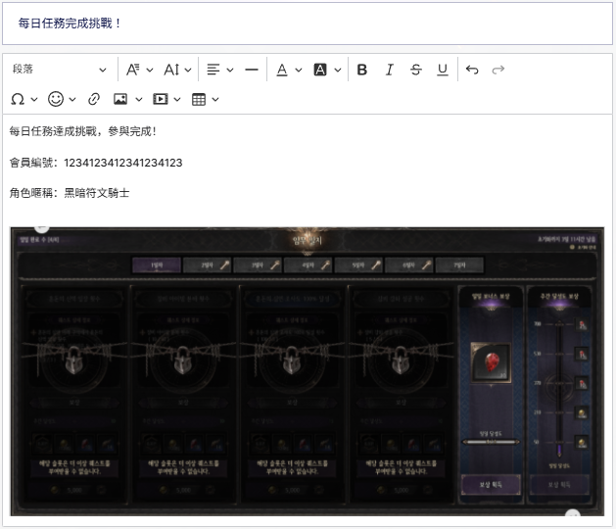
Task: Toggle italic formatting
Action: 389,70
